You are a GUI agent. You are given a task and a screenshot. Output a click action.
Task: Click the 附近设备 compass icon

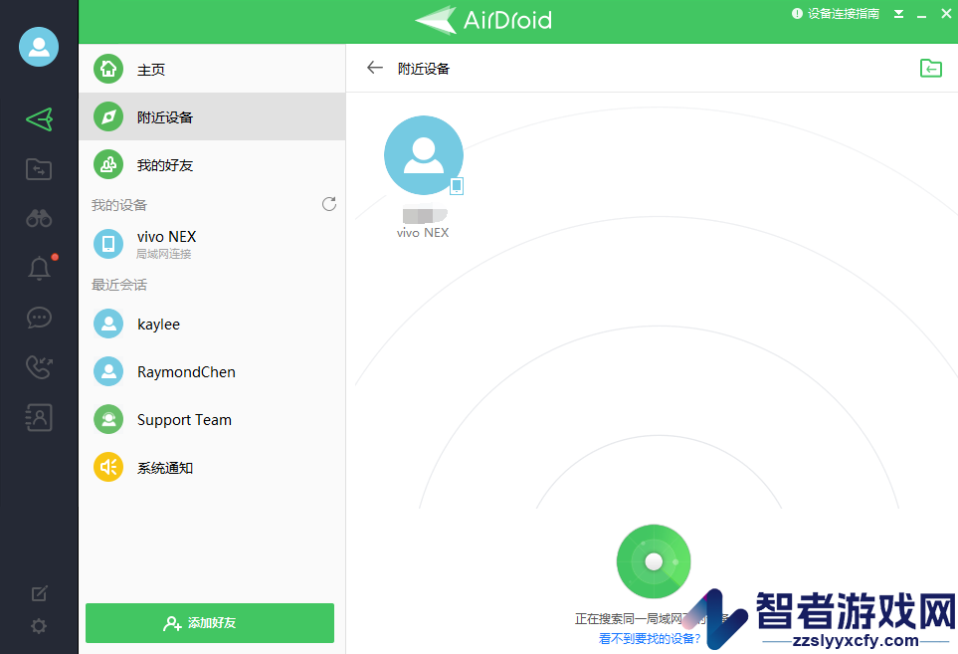coord(108,116)
